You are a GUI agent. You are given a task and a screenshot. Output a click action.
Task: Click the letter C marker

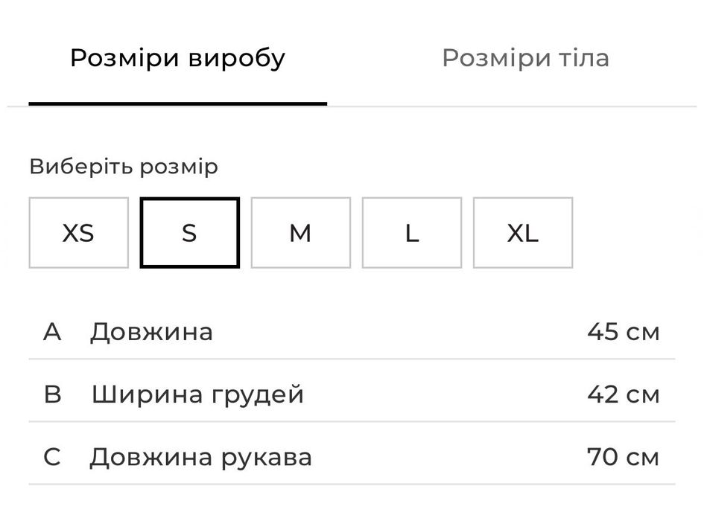pos(52,457)
